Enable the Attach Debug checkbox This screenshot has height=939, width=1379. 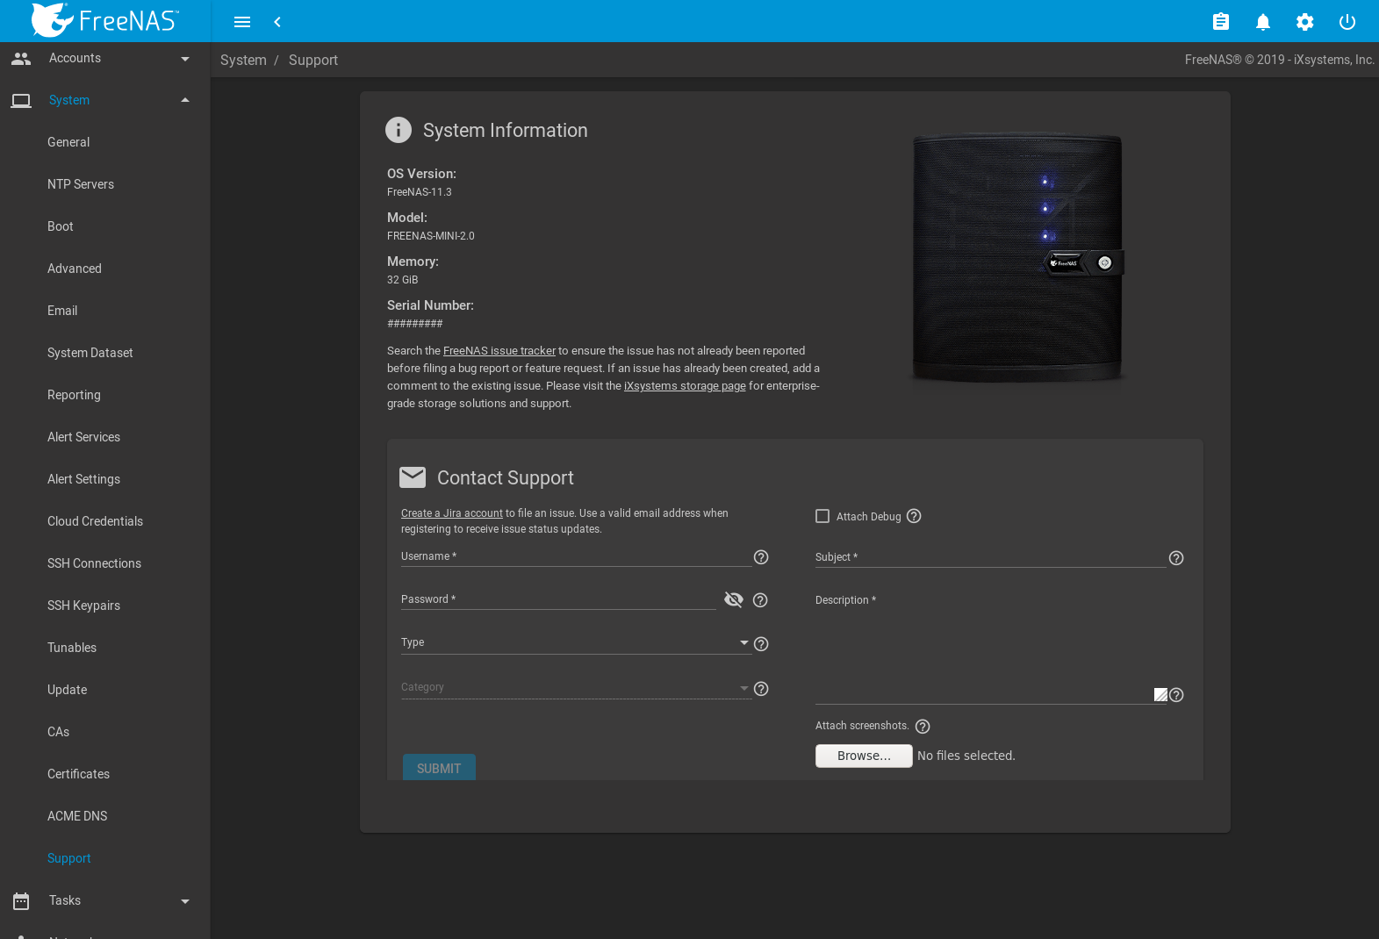point(822,516)
